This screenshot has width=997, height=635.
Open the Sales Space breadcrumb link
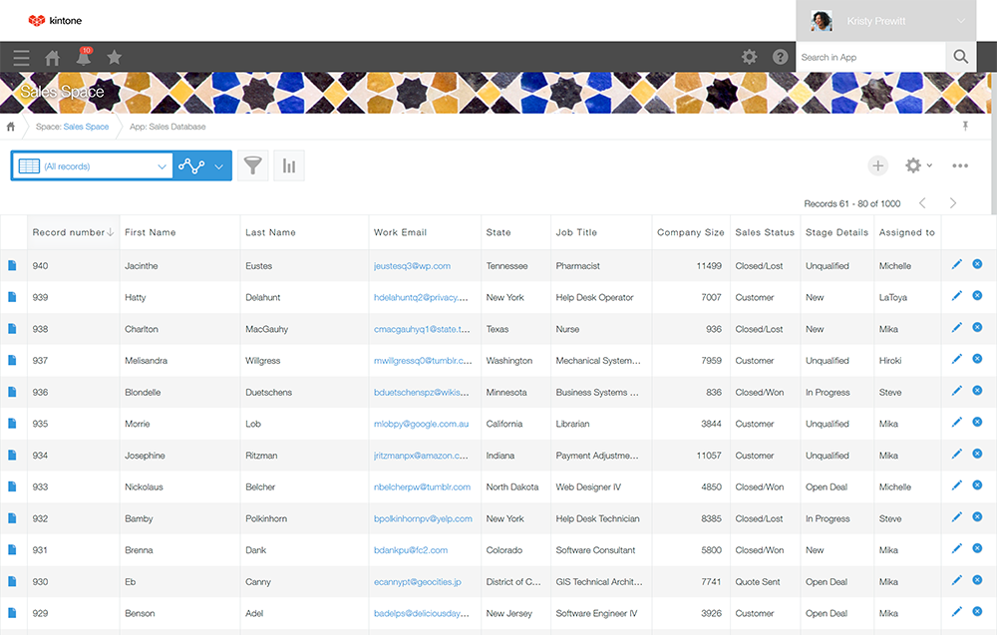tap(86, 127)
